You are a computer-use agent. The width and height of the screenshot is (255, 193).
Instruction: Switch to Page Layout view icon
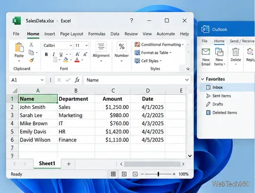[x=124, y=174]
